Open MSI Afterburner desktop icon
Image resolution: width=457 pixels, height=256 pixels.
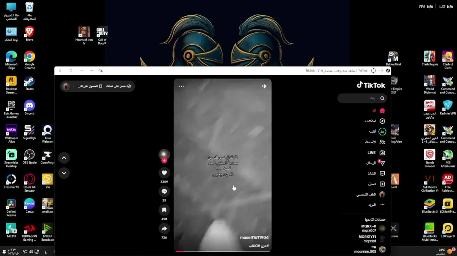[x=448, y=159]
